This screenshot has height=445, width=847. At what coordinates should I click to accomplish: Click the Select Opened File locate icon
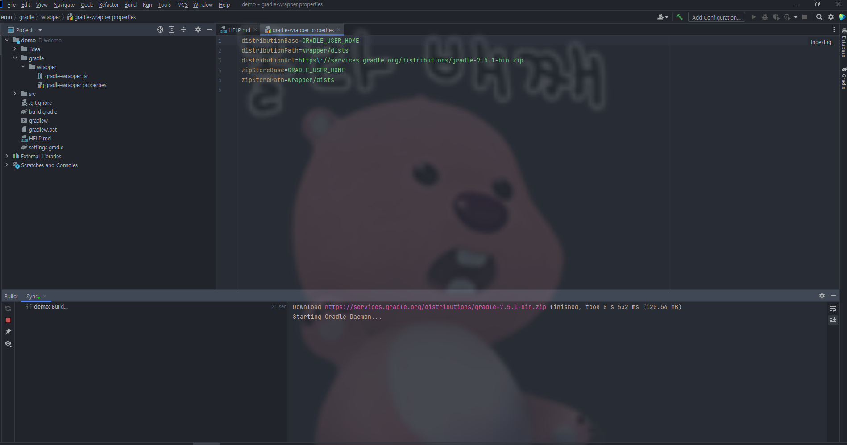click(x=160, y=29)
